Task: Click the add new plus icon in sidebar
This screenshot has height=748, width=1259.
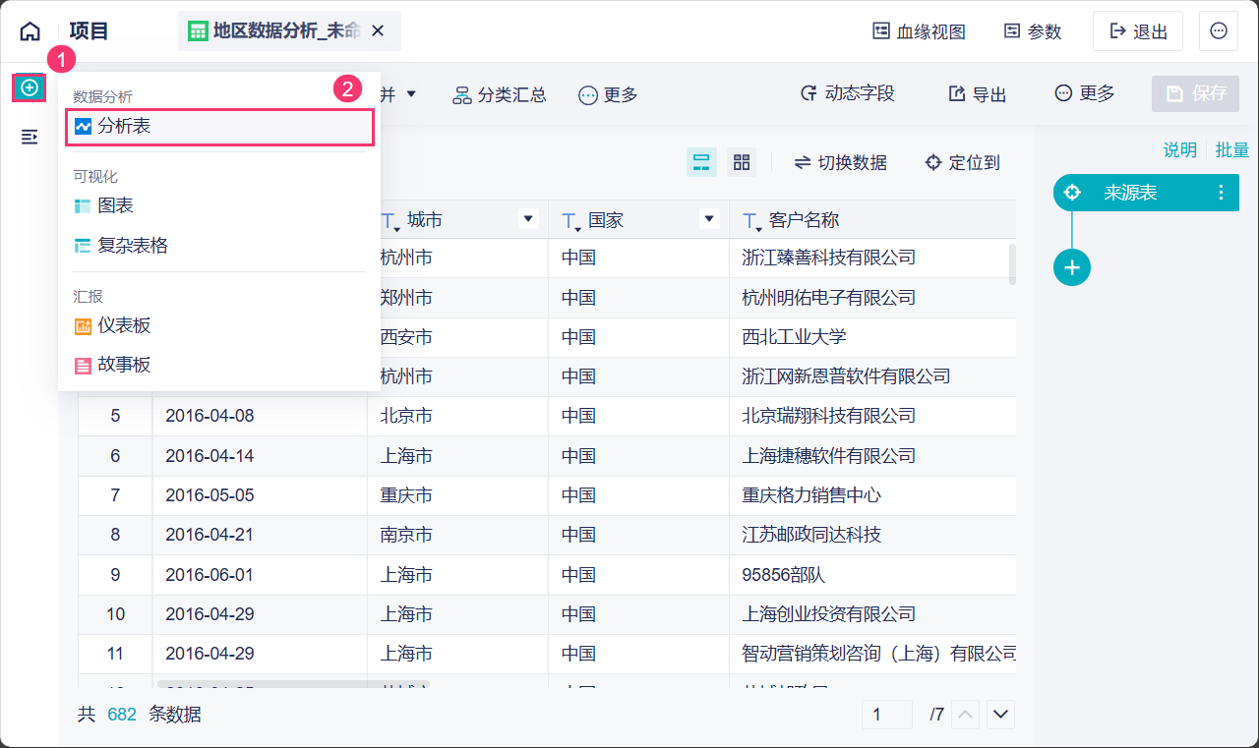Action: click(30, 87)
